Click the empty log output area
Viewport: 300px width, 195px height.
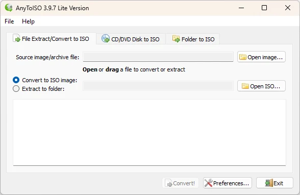pyautogui.click(x=149, y=132)
